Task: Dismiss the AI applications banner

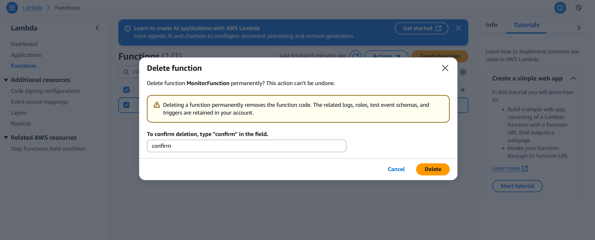Action: point(458,28)
